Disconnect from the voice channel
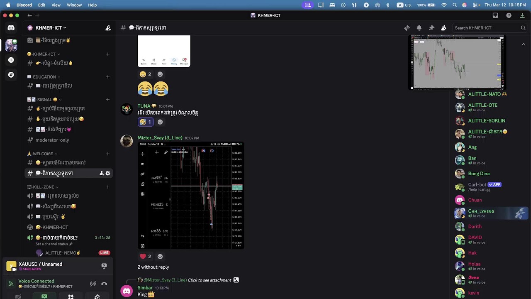 click(x=104, y=284)
